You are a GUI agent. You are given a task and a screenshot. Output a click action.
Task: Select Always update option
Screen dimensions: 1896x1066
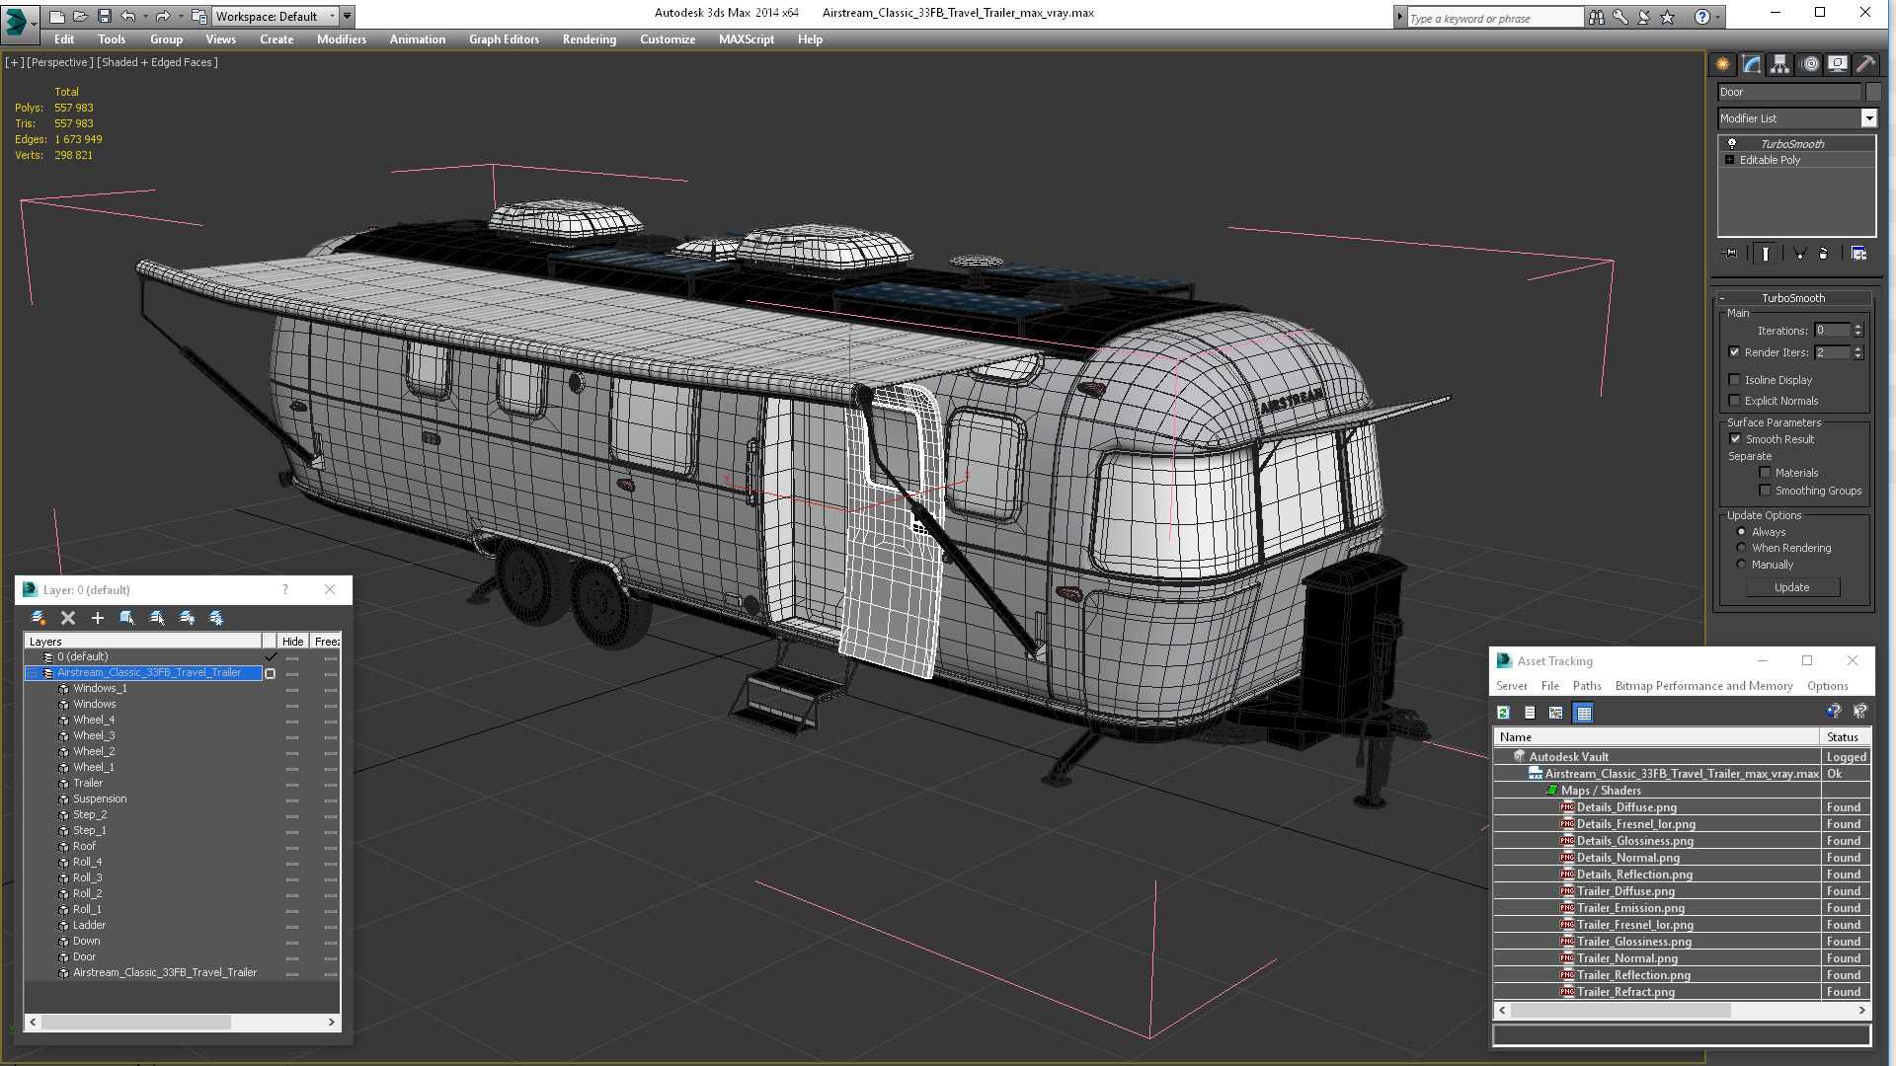point(1741,532)
